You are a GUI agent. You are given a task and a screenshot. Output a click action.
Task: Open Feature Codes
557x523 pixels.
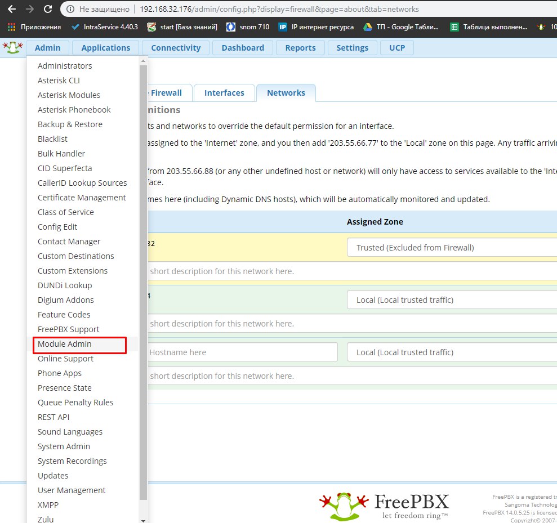click(64, 315)
